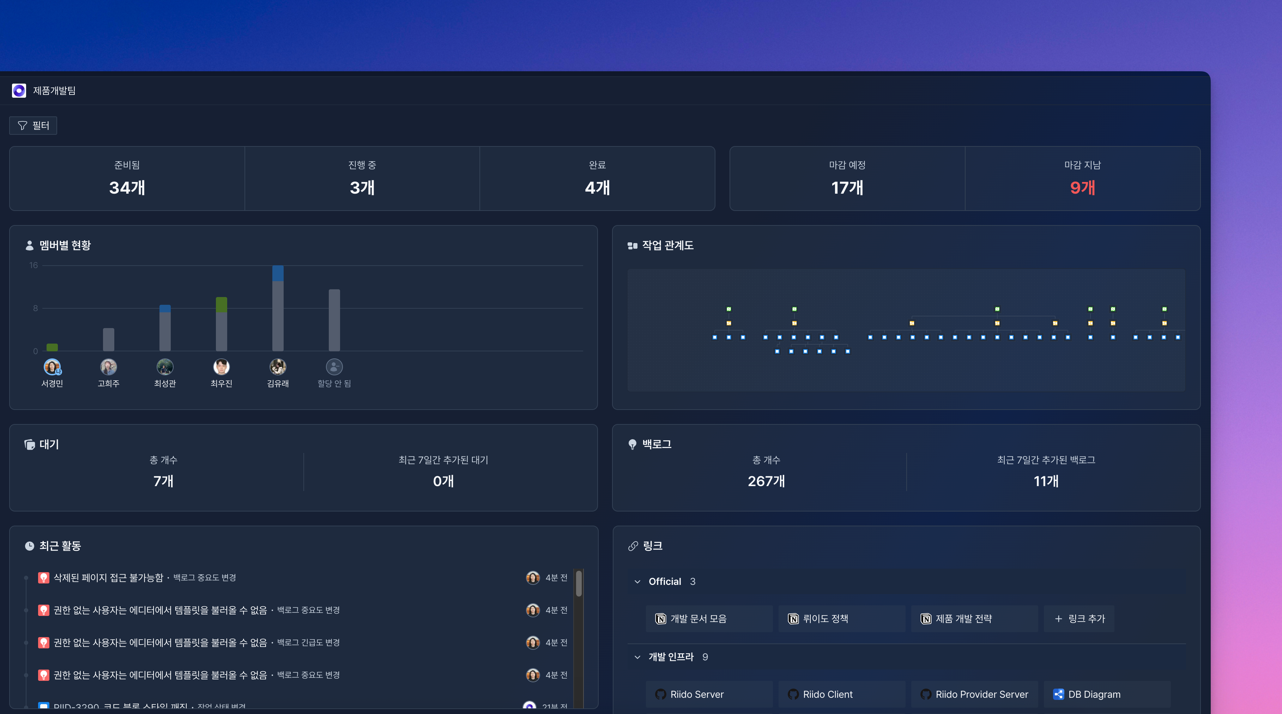Click the 진행 중 3개 stat card

pos(362,178)
